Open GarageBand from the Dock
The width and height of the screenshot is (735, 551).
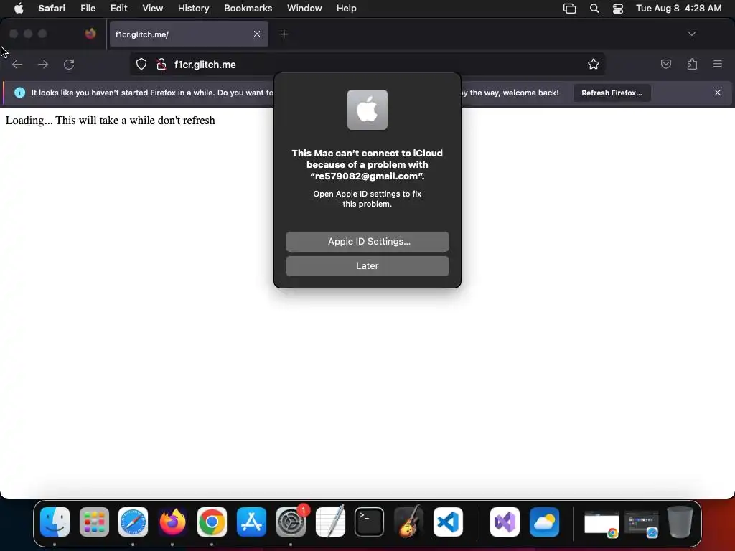[408, 522]
